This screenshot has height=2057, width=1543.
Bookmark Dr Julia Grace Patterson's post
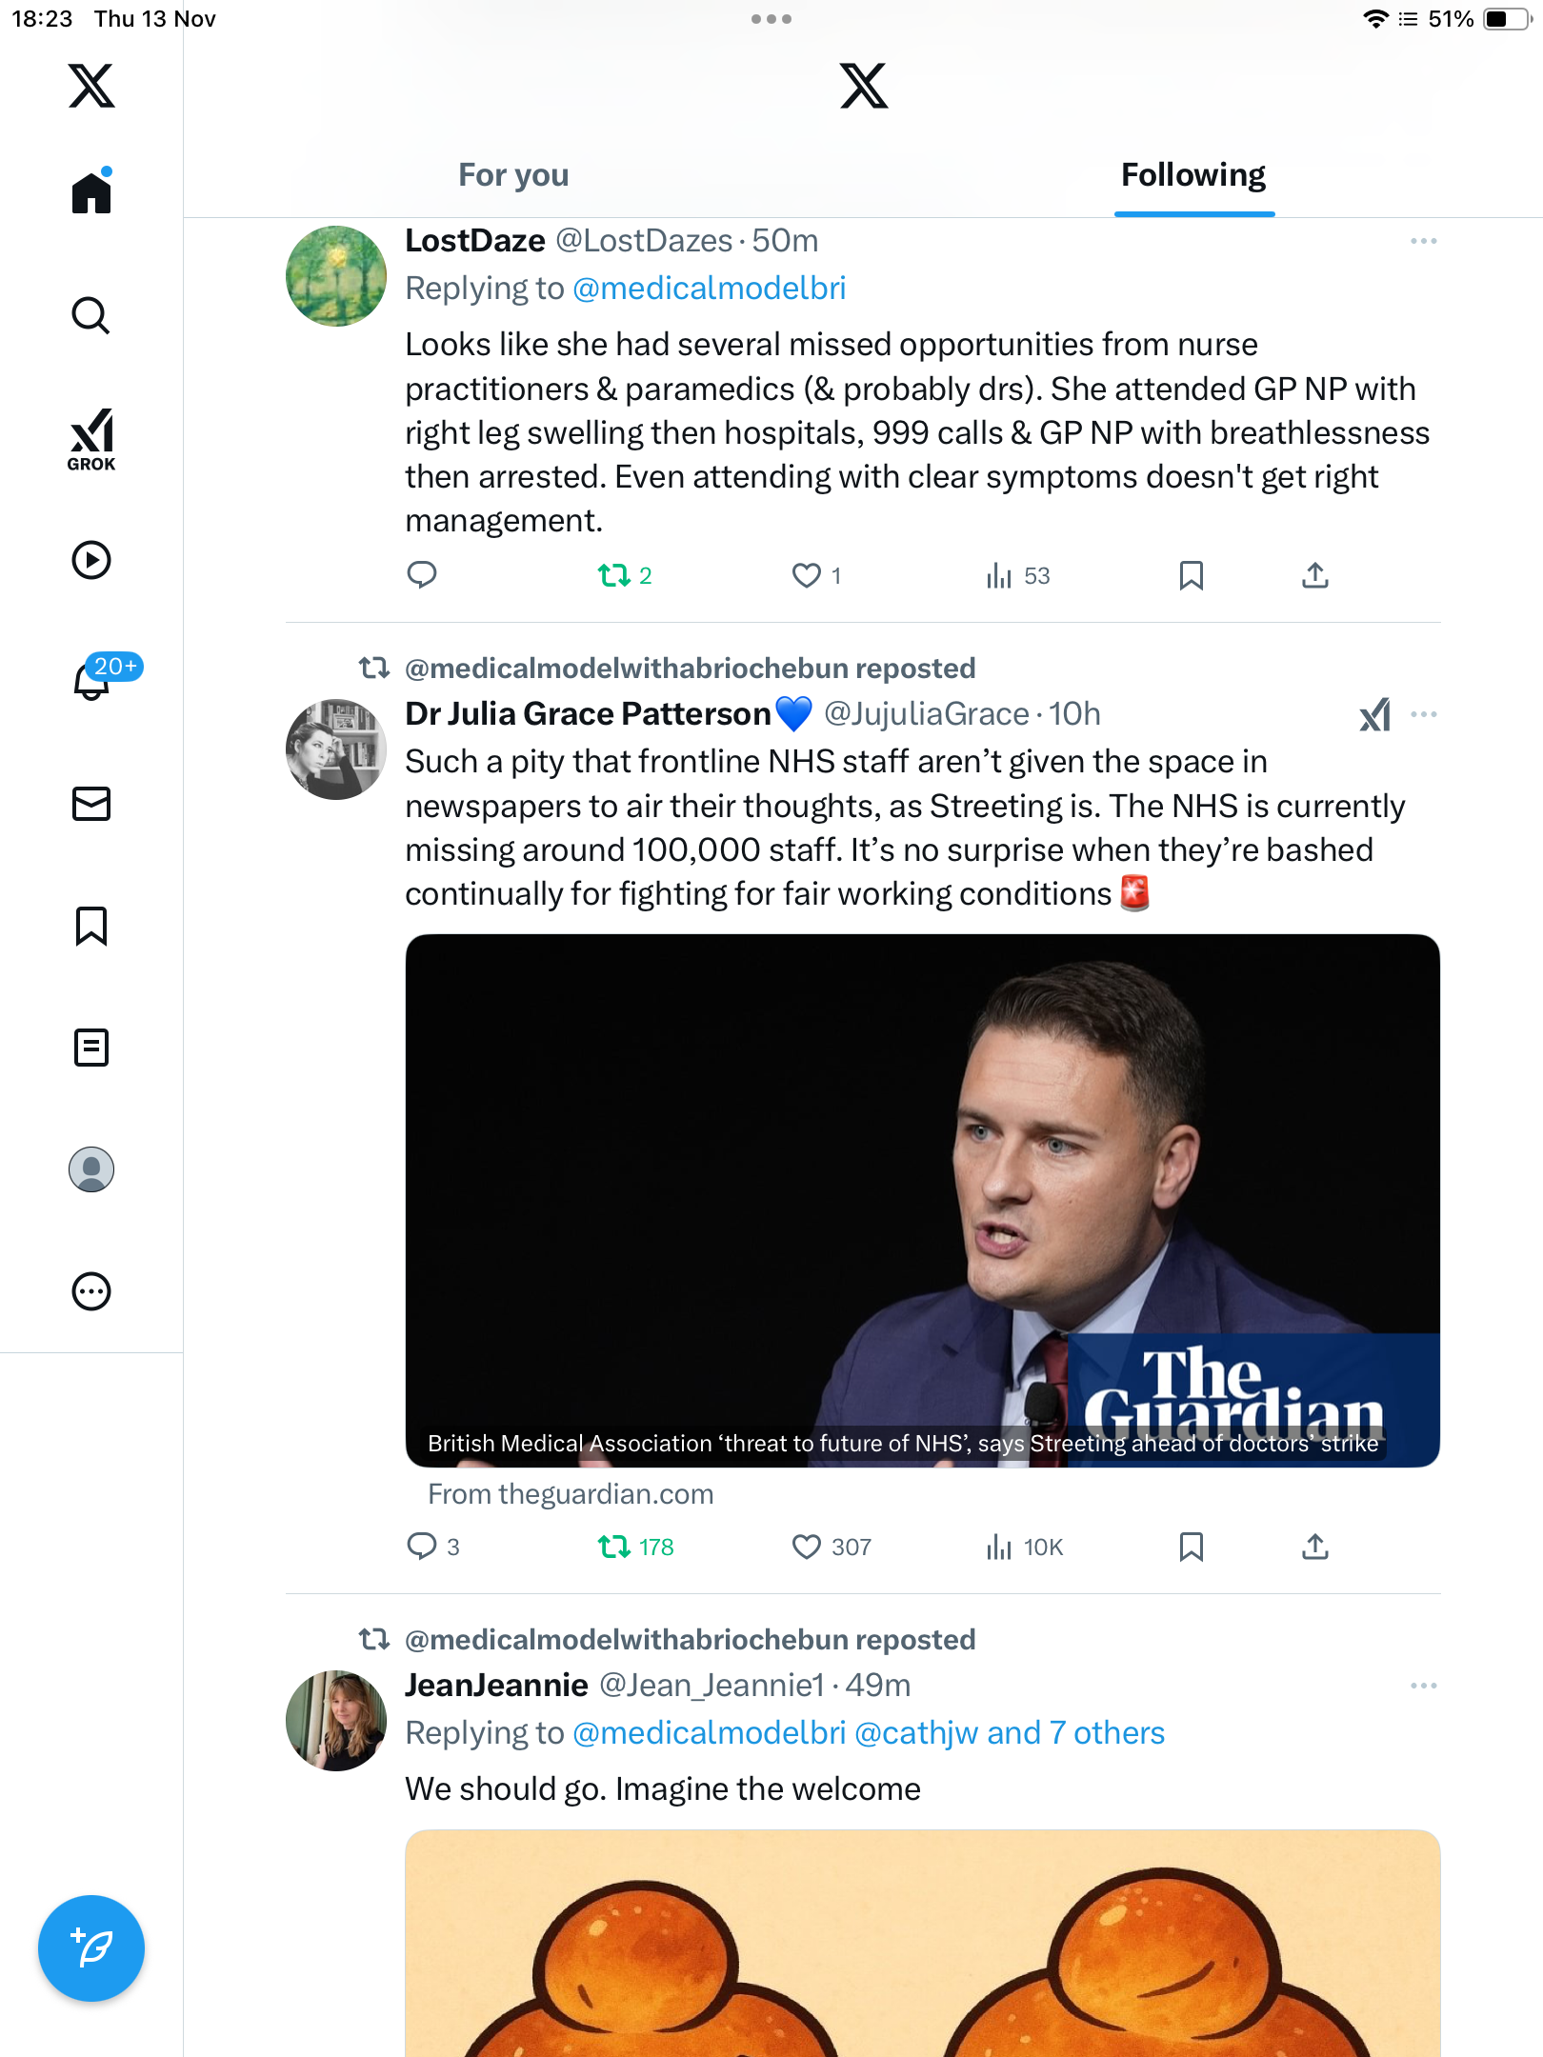click(x=1191, y=1547)
